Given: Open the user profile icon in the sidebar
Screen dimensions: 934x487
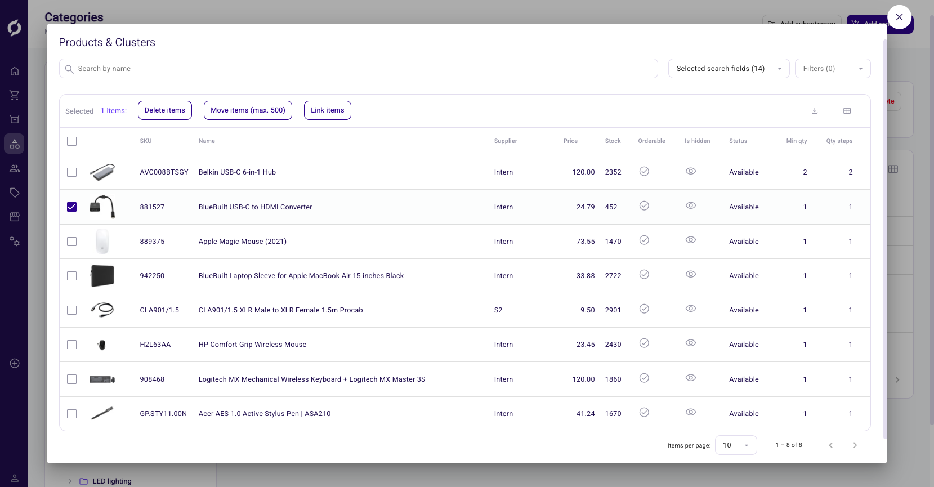Looking at the screenshot, I should coord(15,478).
